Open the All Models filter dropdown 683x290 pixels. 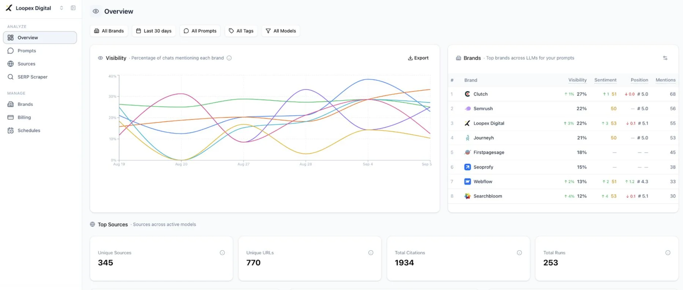(x=281, y=31)
